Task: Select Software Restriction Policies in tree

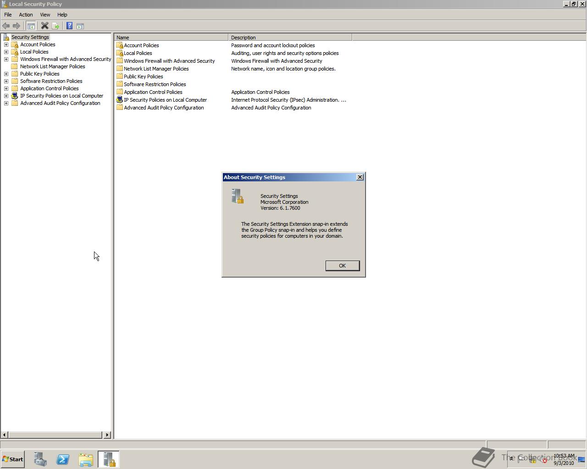Action: pos(51,81)
